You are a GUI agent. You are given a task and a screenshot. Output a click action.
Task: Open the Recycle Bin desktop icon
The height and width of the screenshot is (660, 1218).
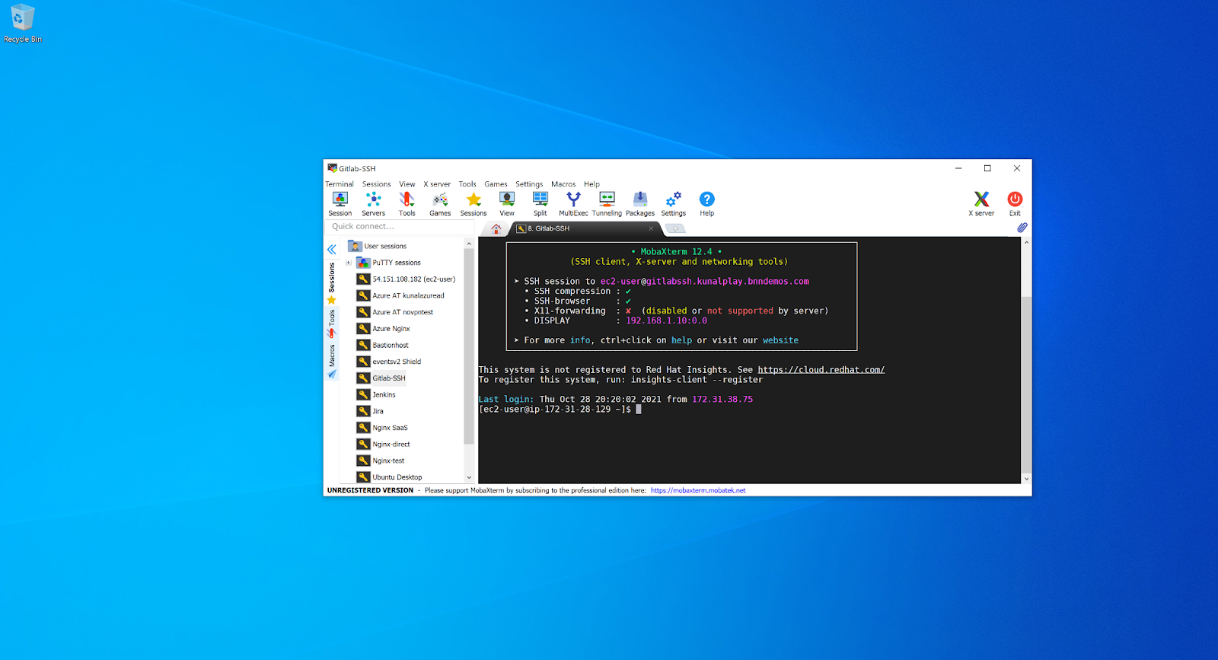coord(23,24)
